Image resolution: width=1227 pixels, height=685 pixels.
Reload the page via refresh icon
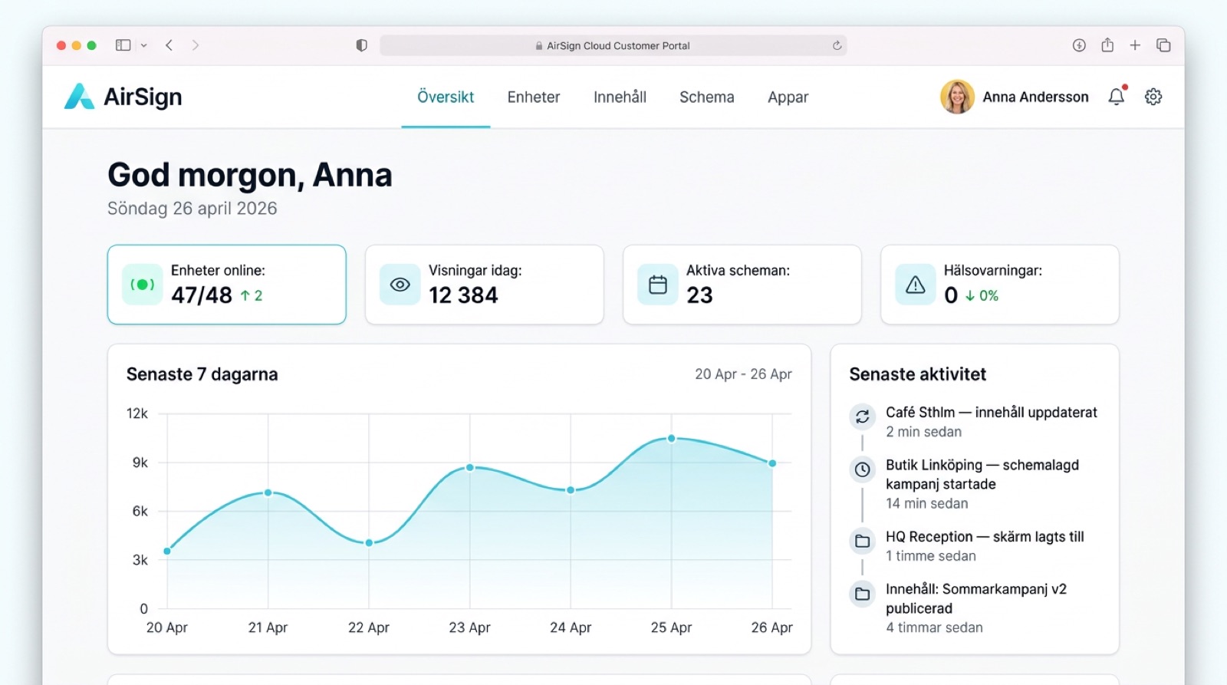pos(837,45)
